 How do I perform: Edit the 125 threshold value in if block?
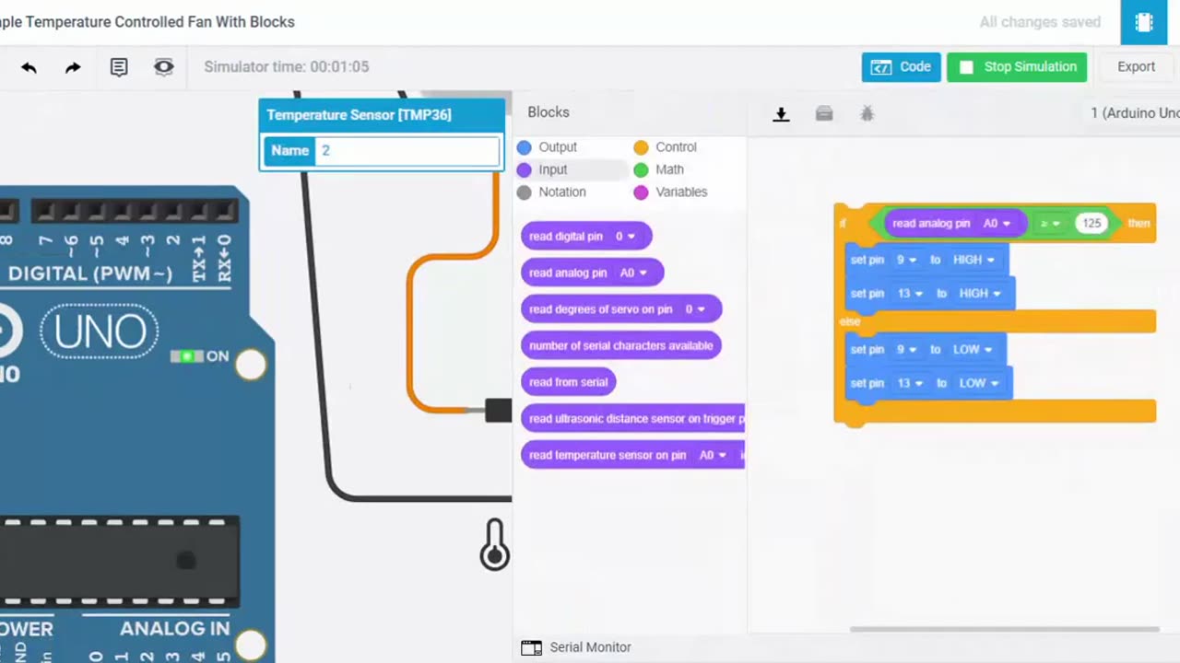coord(1091,223)
